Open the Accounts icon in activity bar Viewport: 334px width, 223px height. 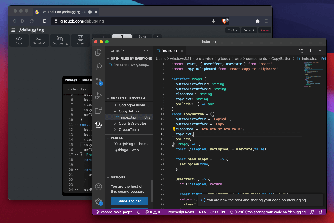[x=99, y=187]
